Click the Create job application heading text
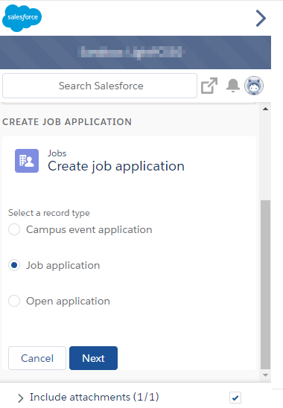Image resolution: width=283 pixels, height=408 pixels. pos(116,166)
